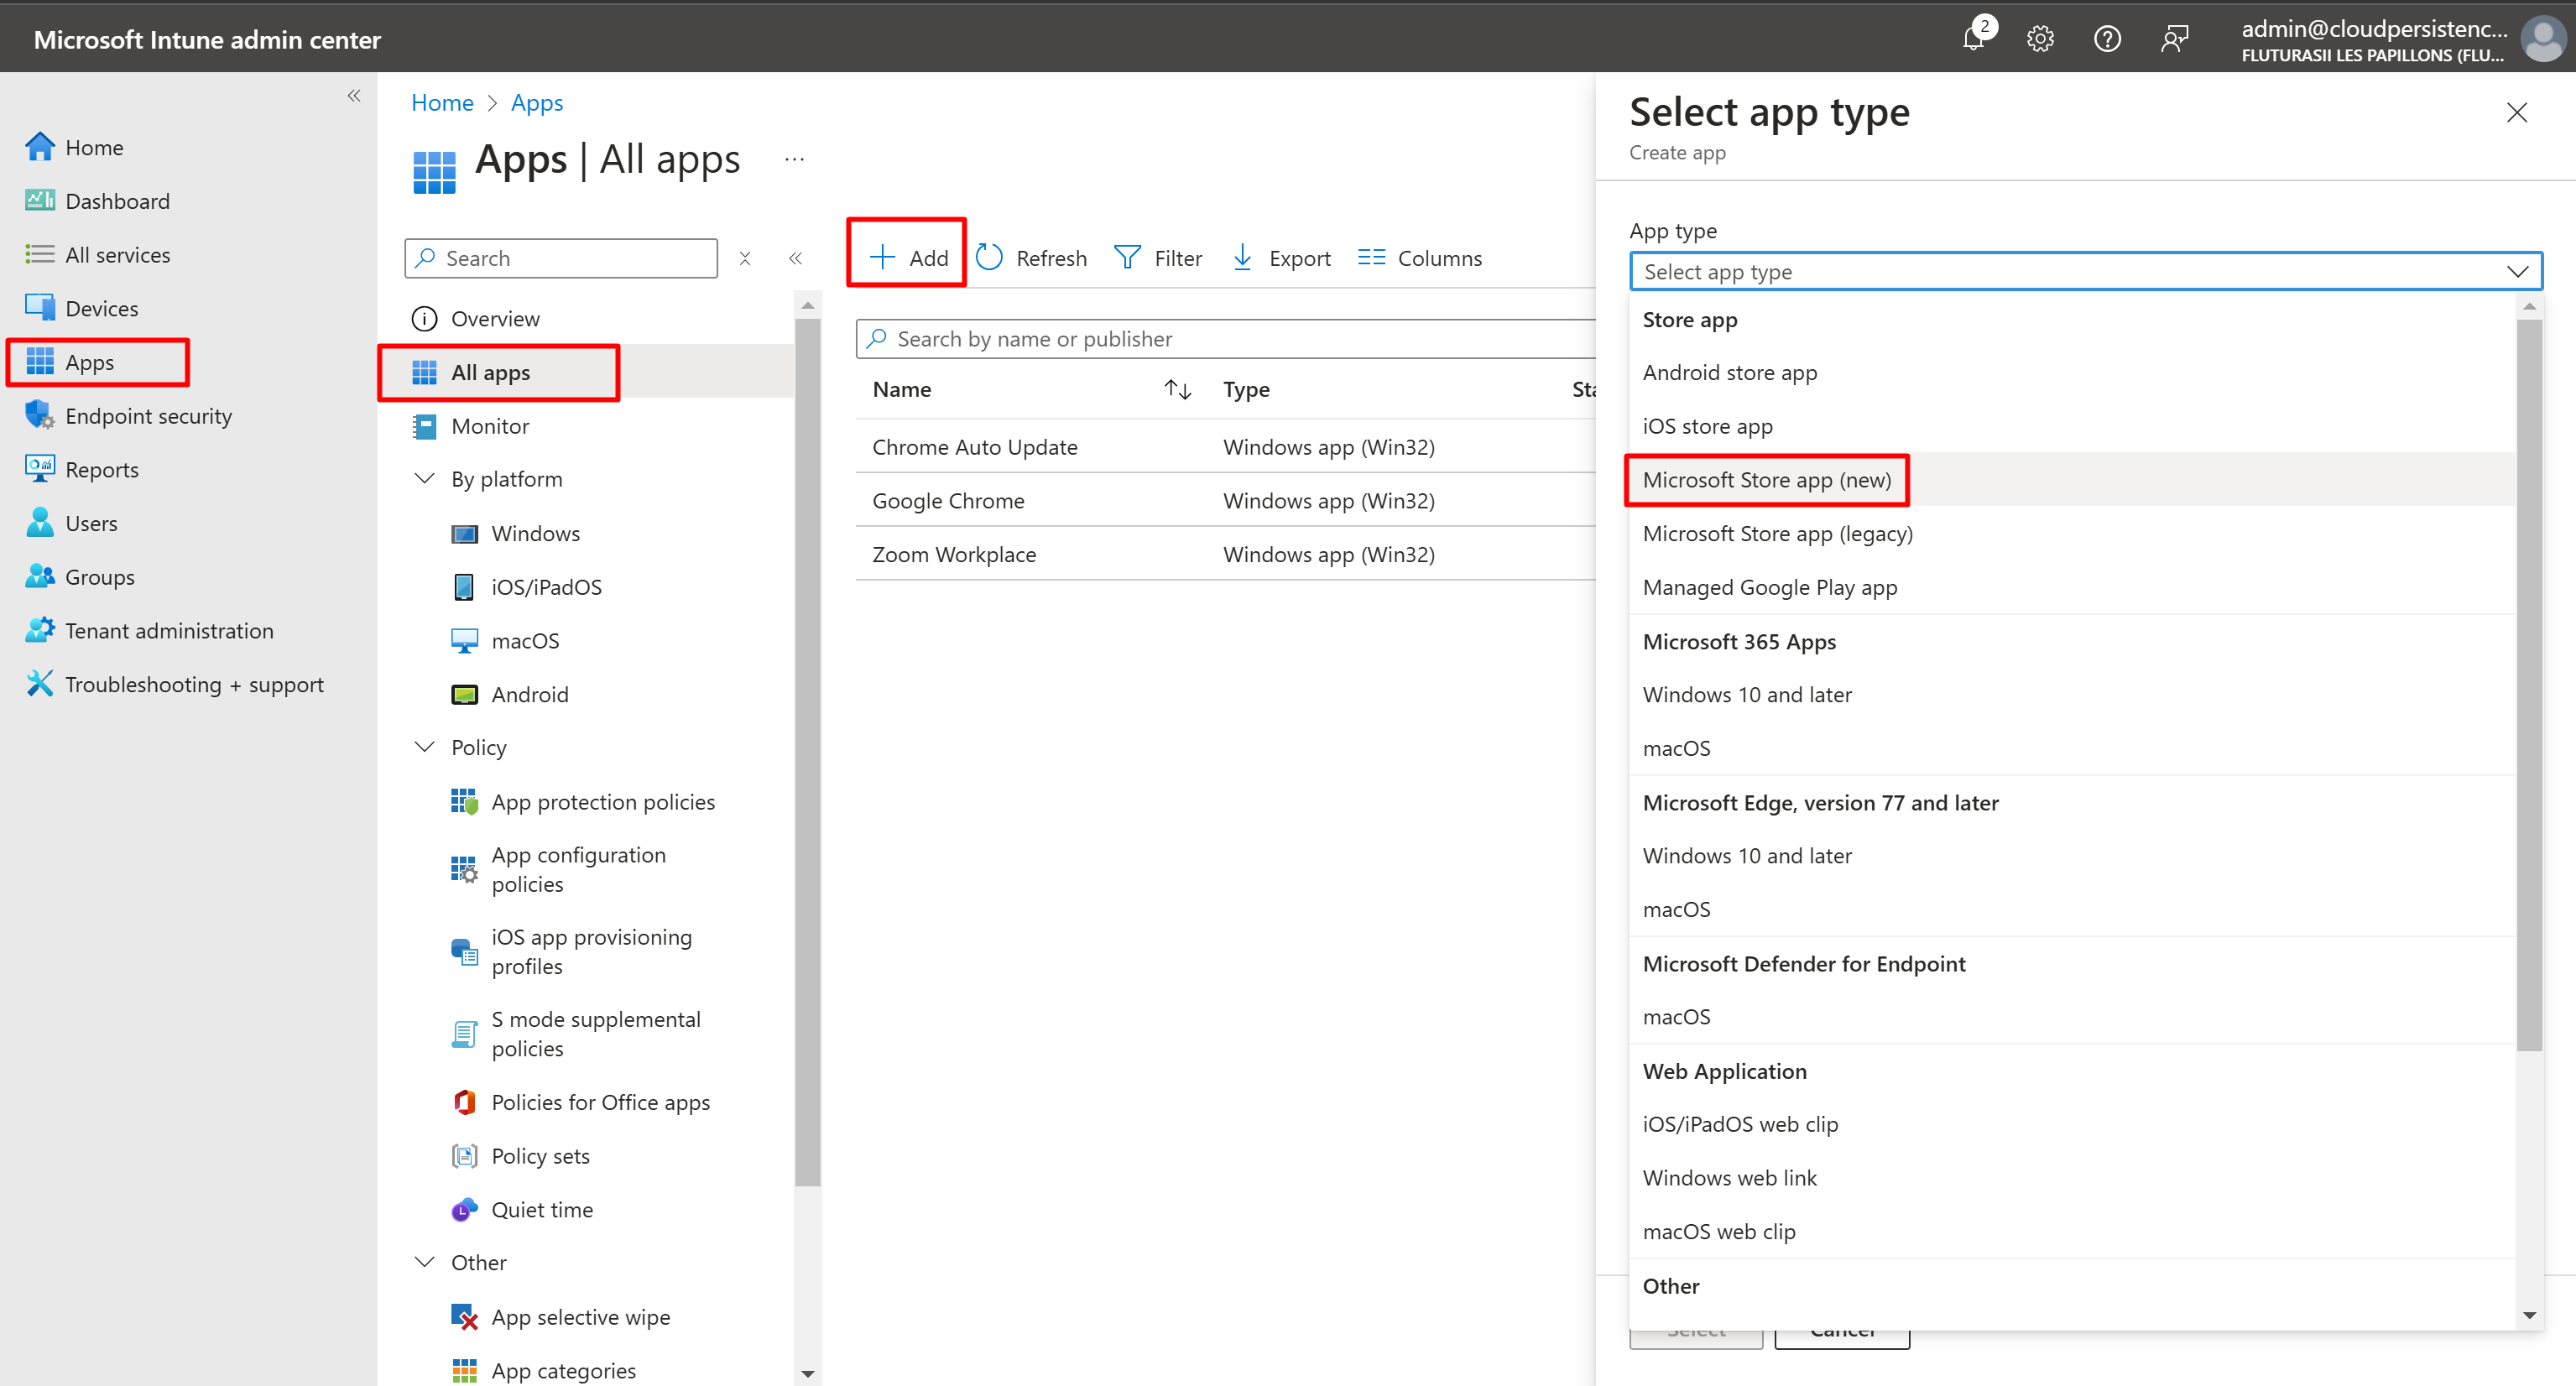Click the App selective wipe icon
2576x1386 pixels.
(464, 1317)
